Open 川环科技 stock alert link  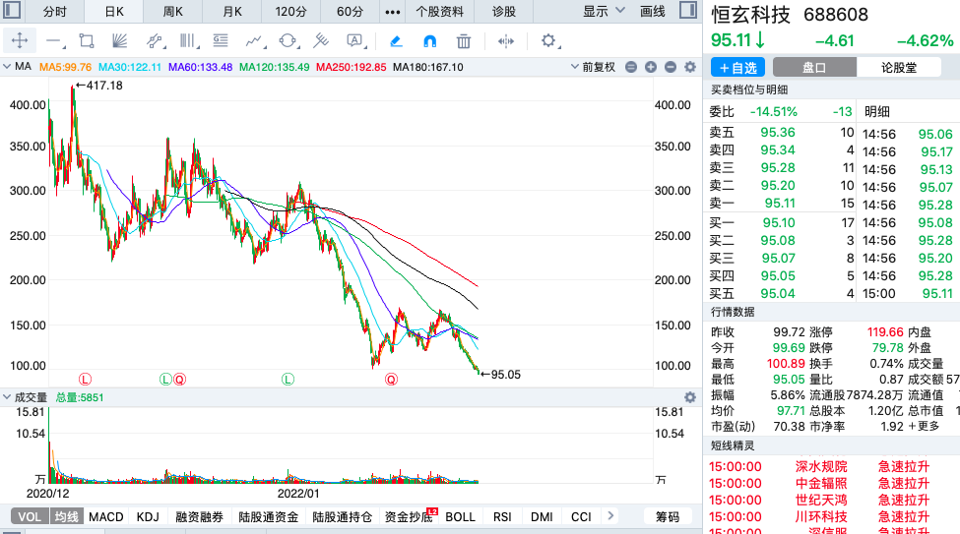pos(821,517)
